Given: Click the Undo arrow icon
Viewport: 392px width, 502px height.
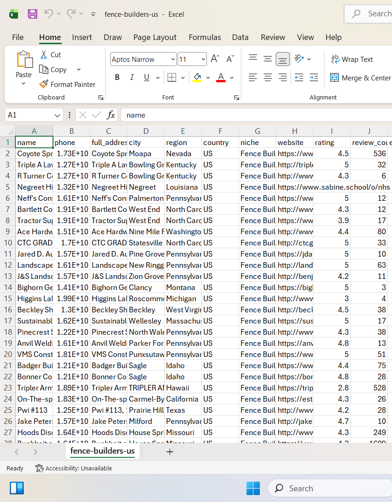Looking at the screenshot, I should [49, 13].
